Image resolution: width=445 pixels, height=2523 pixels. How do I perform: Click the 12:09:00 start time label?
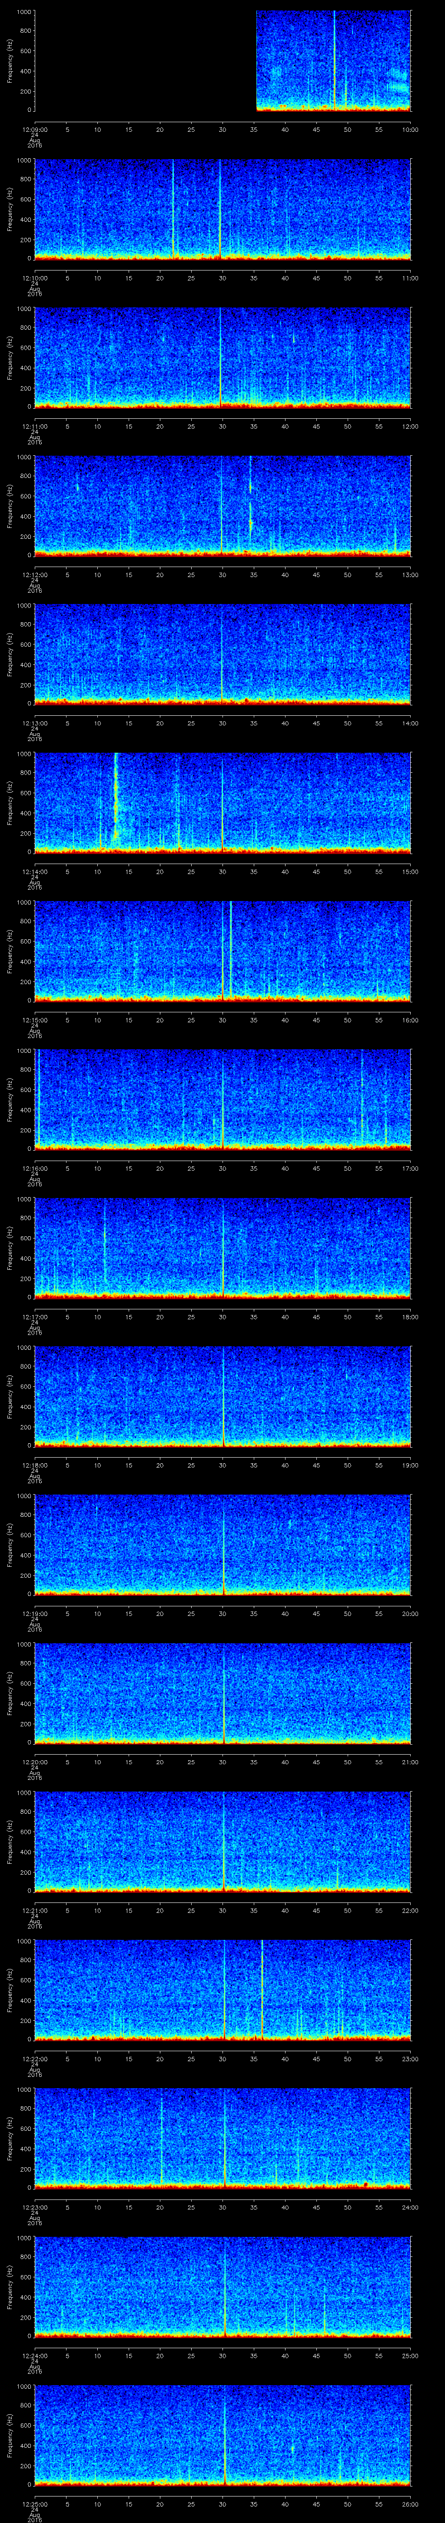tap(34, 129)
